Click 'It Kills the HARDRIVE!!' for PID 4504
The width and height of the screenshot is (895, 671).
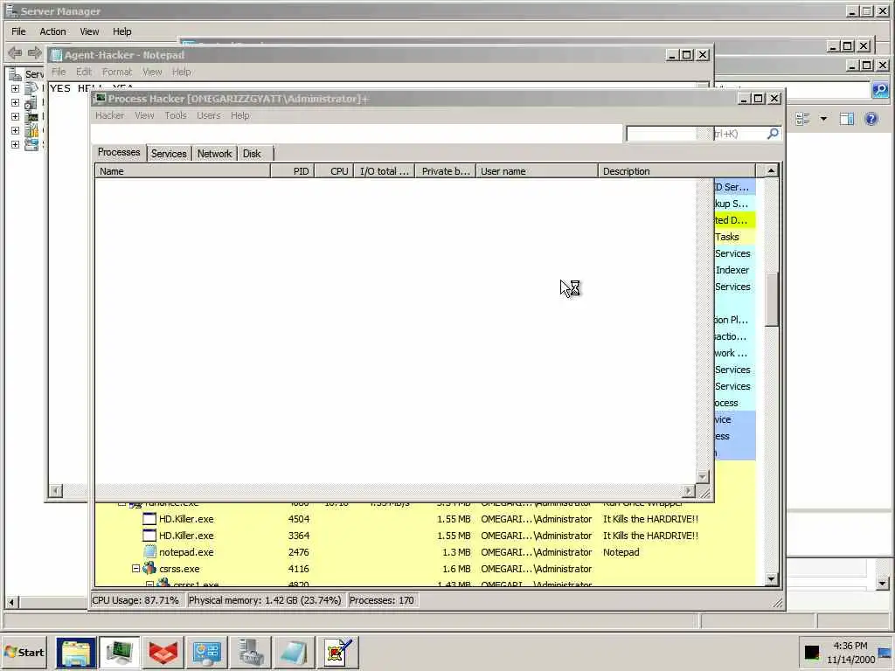pos(650,519)
